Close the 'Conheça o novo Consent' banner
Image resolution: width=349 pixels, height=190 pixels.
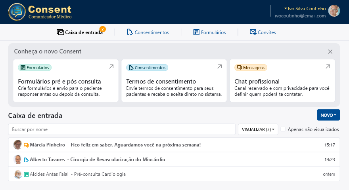[x=330, y=52]
